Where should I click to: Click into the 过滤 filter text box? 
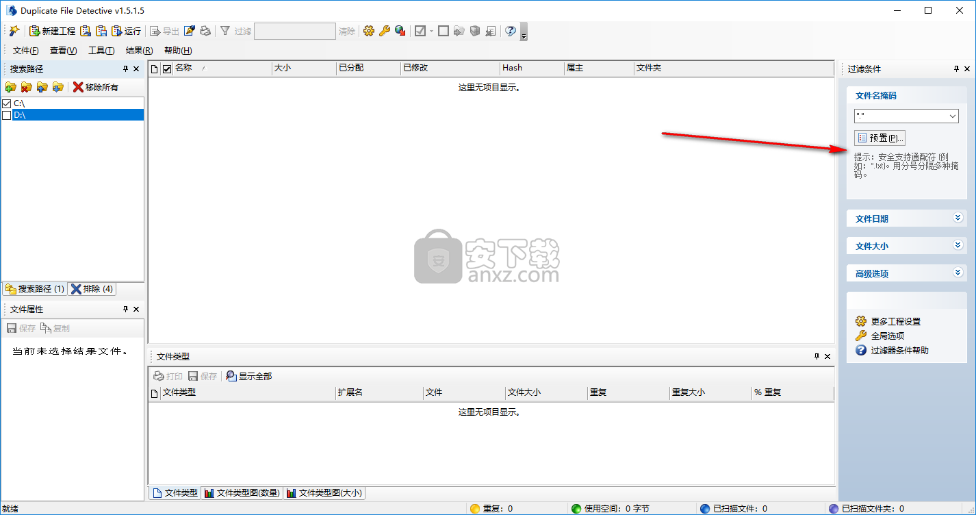click(x=295, y=31)
